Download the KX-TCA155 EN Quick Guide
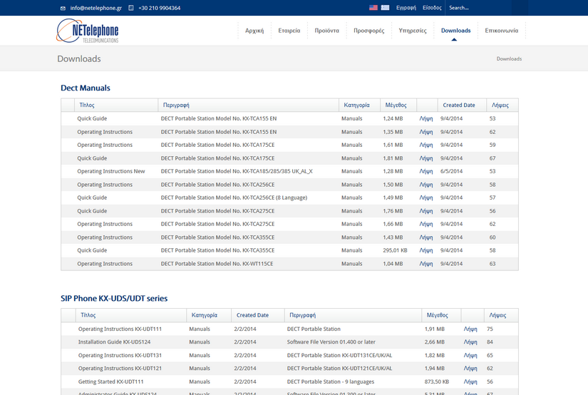Image resolution: width=588 pixels, height=395 pixels. [426, 119]
